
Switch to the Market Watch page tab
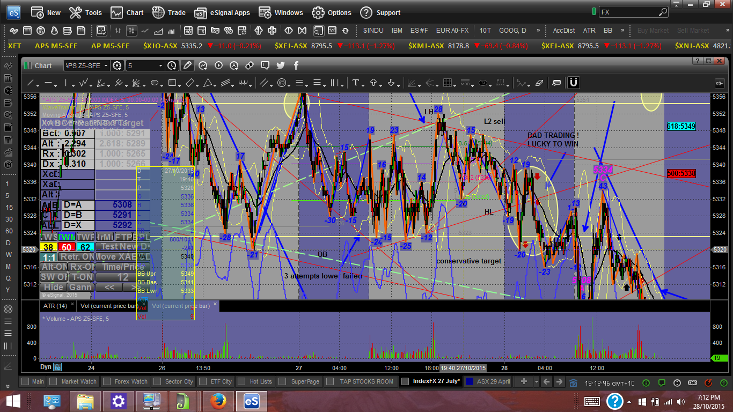[x=74, y=381]
